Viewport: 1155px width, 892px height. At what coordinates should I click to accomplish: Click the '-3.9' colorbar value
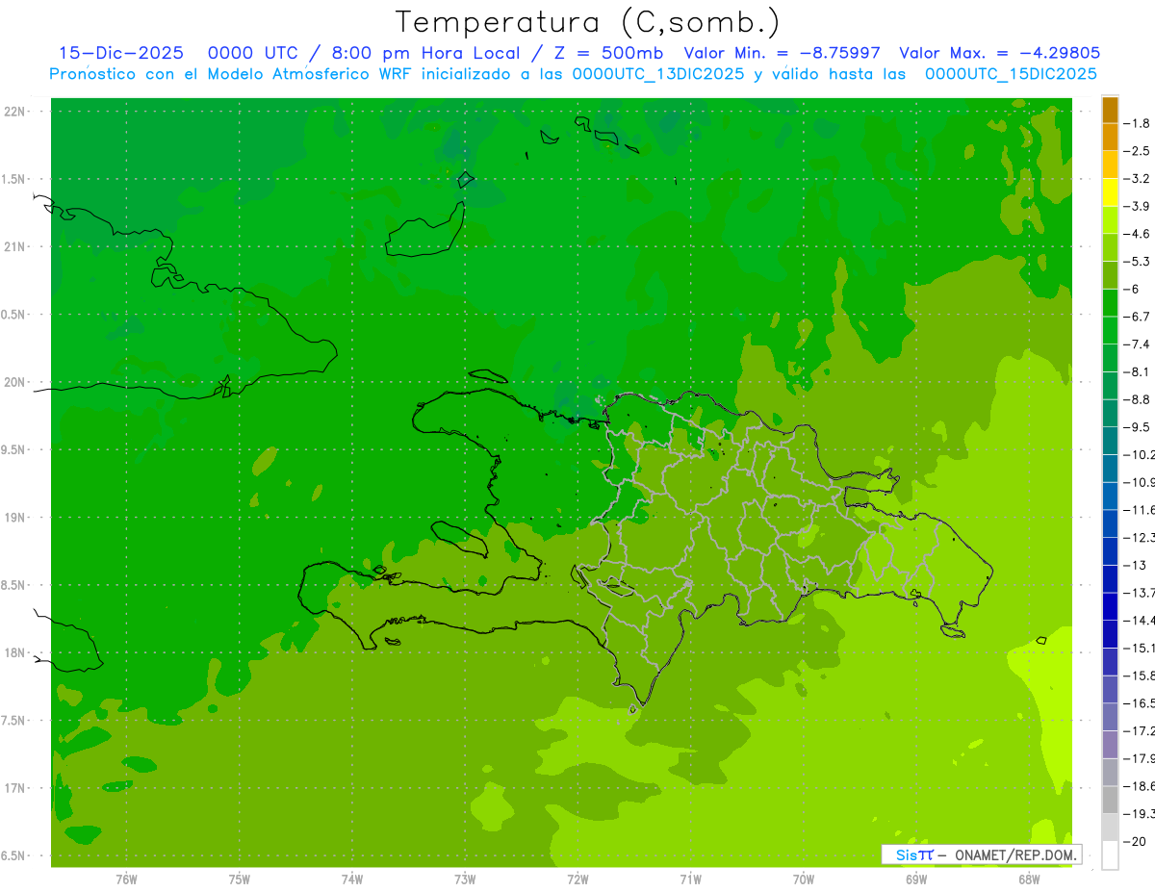point(1138,206)
